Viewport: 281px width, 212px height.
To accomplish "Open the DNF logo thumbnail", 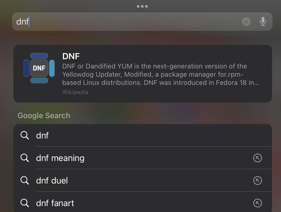I will pyautogui.click(x=39, y=68).
